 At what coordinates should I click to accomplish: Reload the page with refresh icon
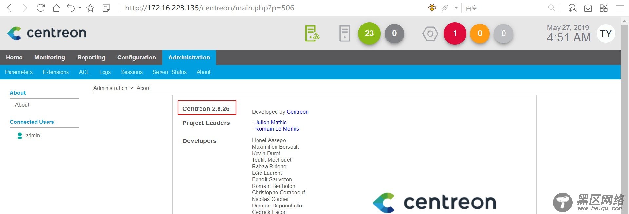[40, 8]
